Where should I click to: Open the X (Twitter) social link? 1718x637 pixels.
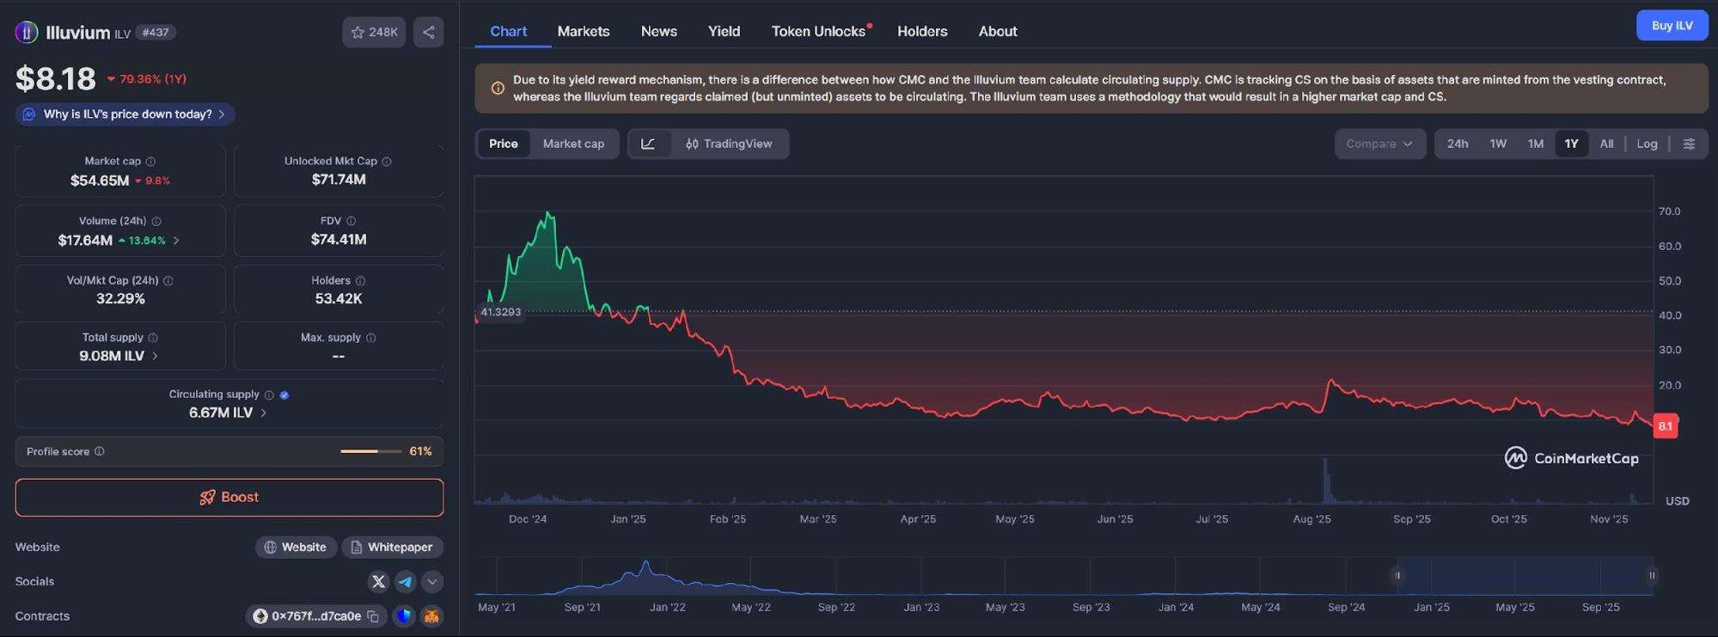coord(378,582)
